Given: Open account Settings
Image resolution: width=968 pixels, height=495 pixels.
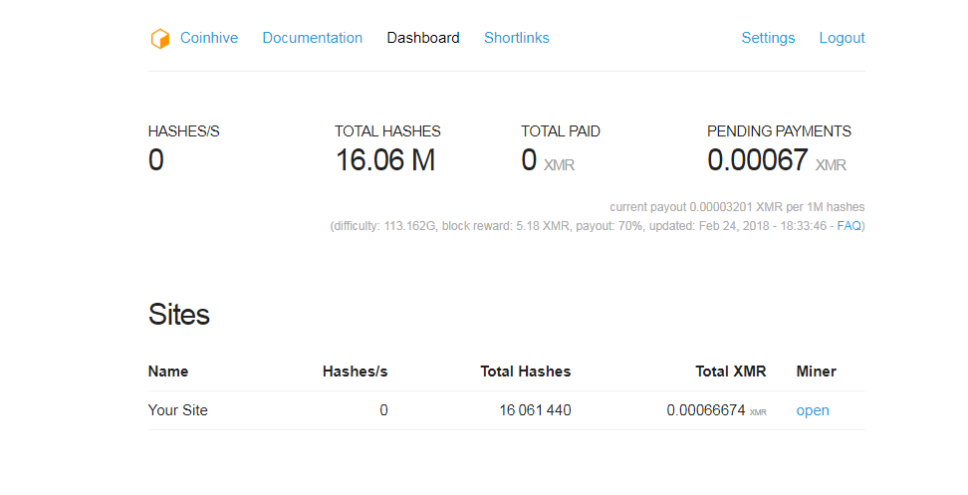Looking at the screenshot, I should tap(768, 38).
